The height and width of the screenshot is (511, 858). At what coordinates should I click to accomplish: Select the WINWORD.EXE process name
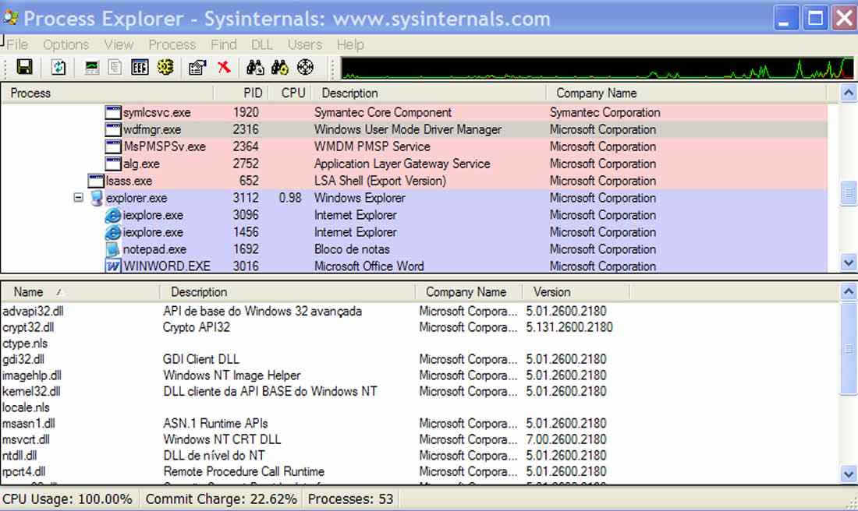point(166,266)
